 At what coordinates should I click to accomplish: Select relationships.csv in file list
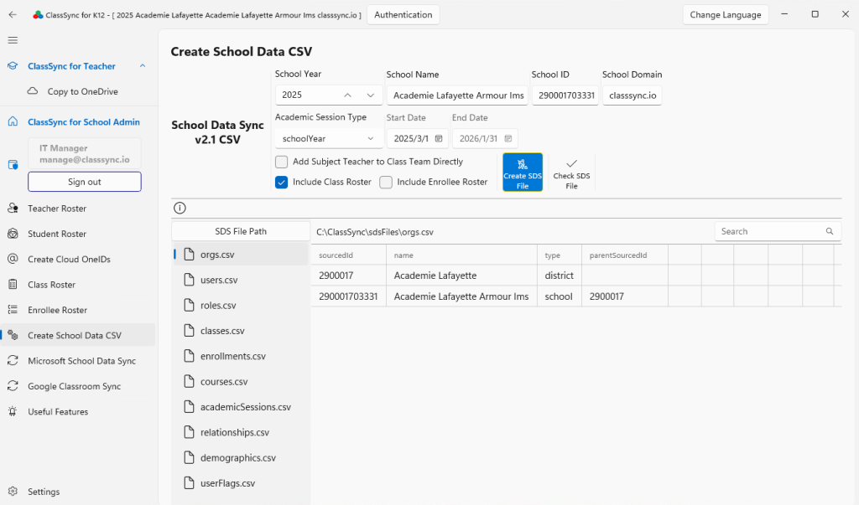241,432
